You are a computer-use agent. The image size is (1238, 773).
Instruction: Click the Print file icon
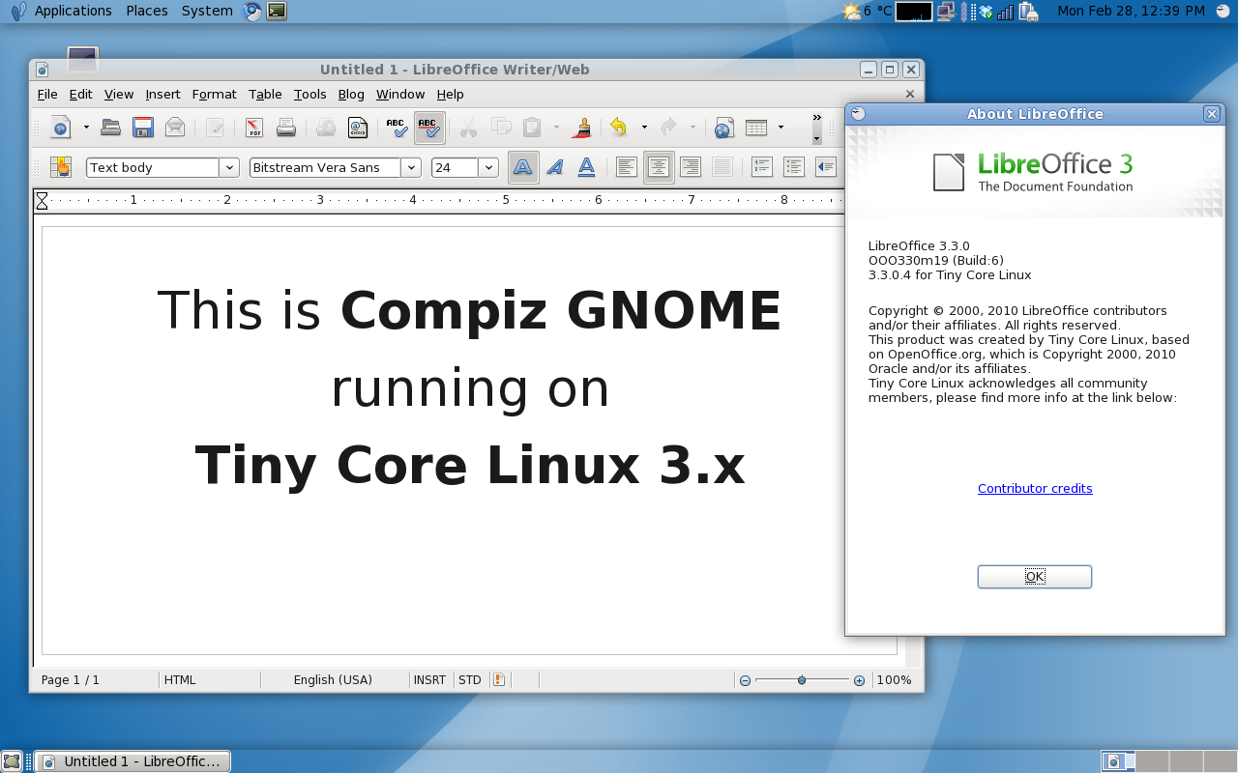pos(285,128)
